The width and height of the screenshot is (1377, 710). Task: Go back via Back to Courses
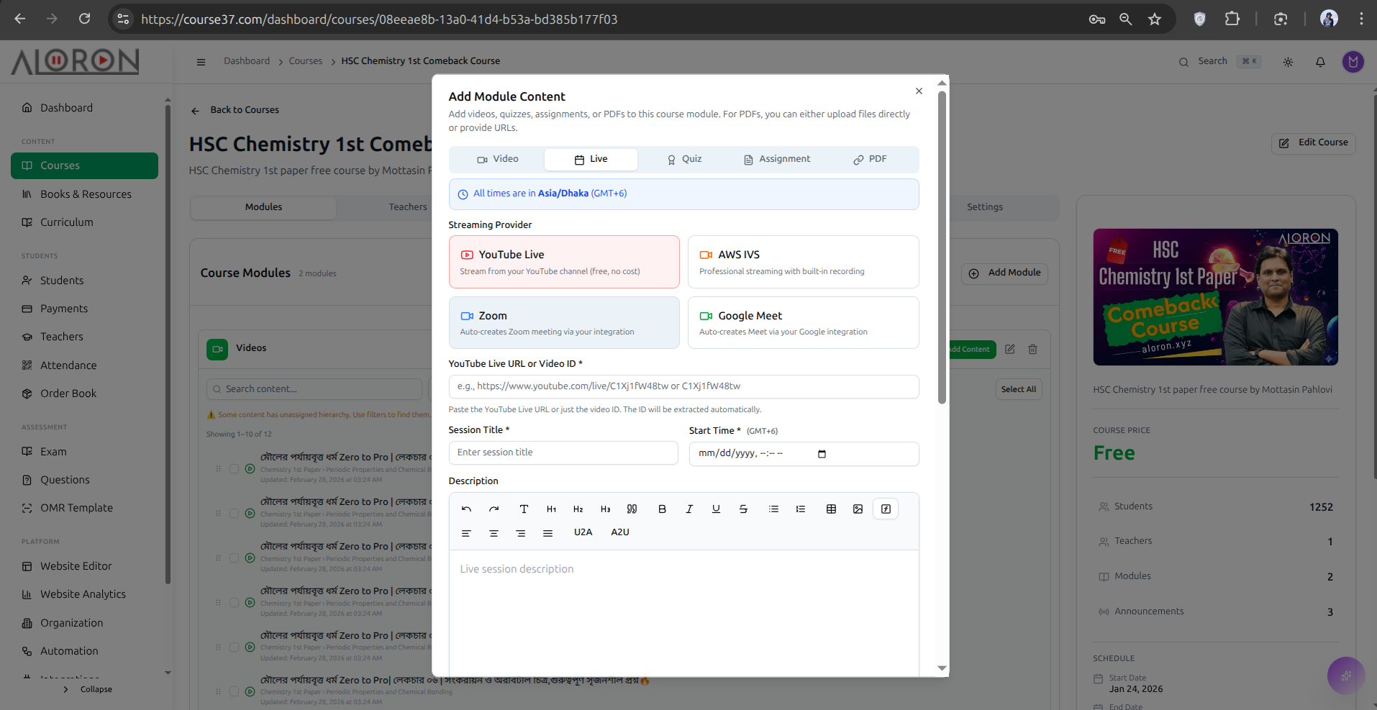point(235,110)
